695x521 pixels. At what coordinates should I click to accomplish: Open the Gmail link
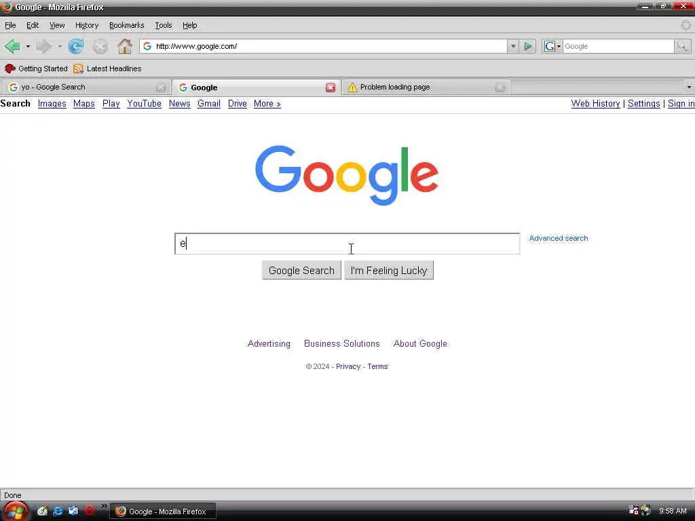coord(209,104)
